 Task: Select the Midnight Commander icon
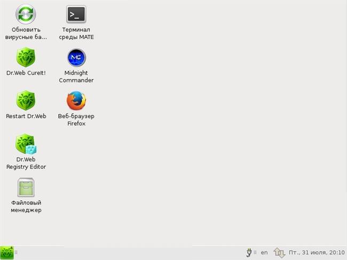(x=76, y=58)
